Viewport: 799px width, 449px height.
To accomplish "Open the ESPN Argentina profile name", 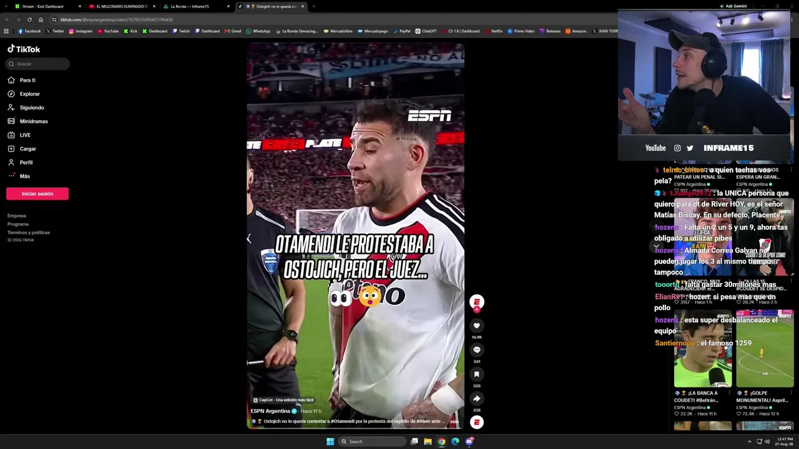I will pos(270,411).
